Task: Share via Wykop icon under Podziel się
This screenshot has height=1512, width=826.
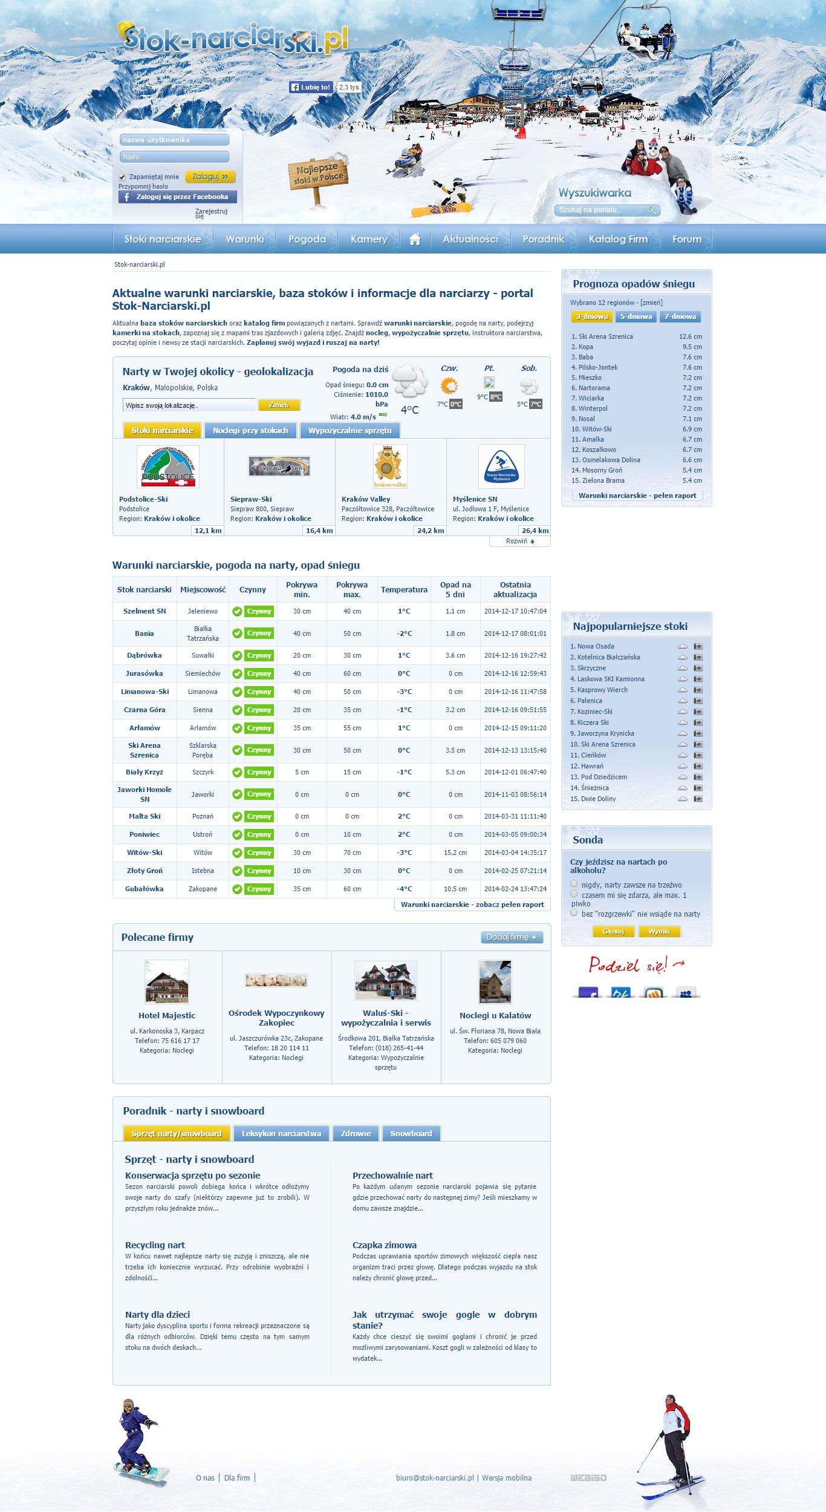Action: (x=653, y=992)
